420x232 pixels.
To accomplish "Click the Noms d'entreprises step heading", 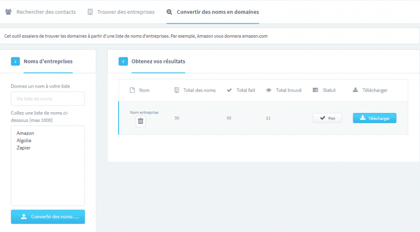I will 48,61.
